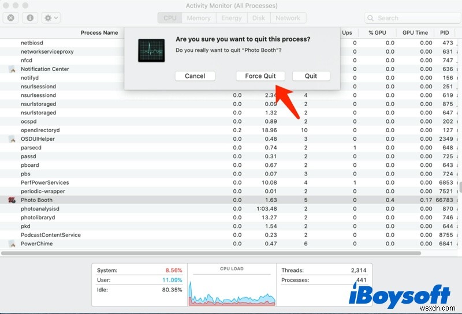Click the PowerChime app icon
The image size is (462, 314).
tap(12, 244)
